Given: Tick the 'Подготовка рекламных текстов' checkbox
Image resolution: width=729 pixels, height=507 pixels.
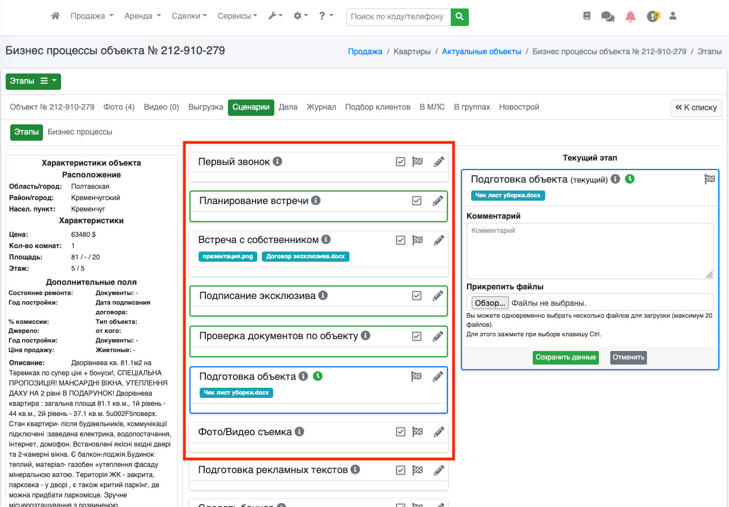Looking at the screenshot, I should 400,470.
